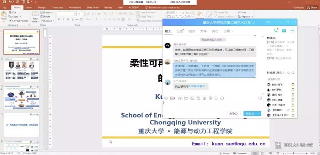320x155 pixels.
Task: Select slide 4 thumbnail in the slide panel
Action: (22, 125)
